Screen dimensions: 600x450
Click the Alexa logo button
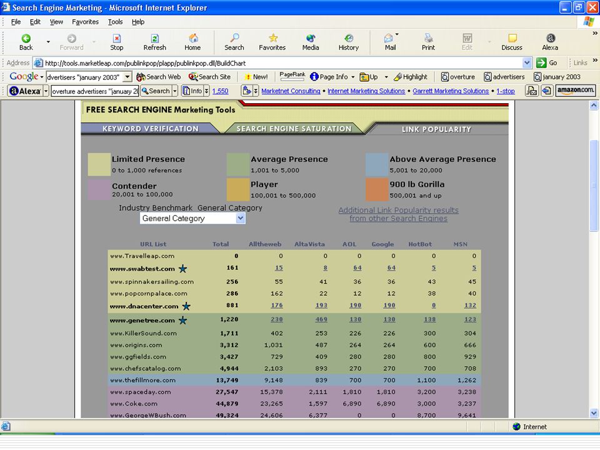(x=25, y=91)
